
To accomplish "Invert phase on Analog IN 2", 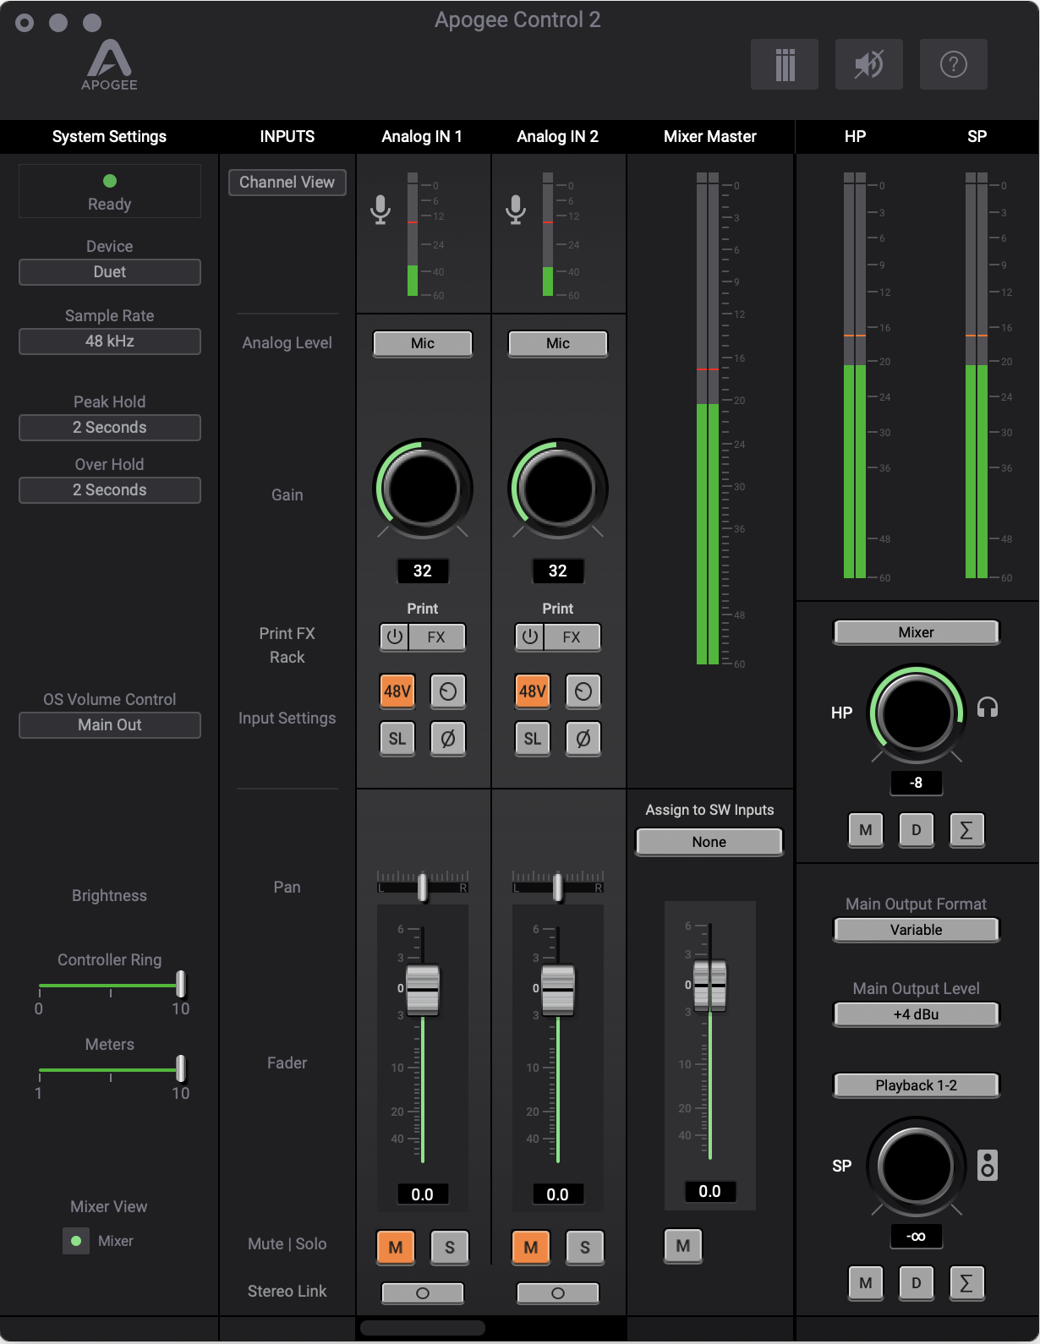I will click(583, 739).
